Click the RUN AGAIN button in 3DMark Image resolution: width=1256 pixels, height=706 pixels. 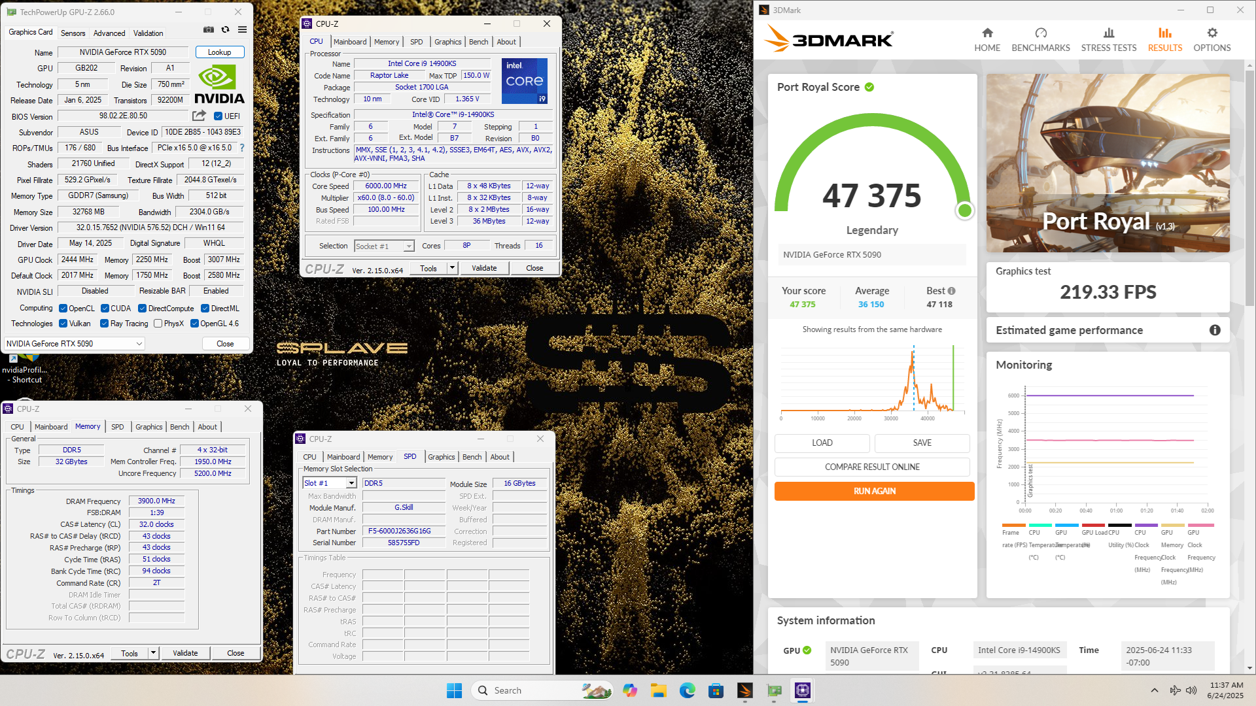(874, 491)
